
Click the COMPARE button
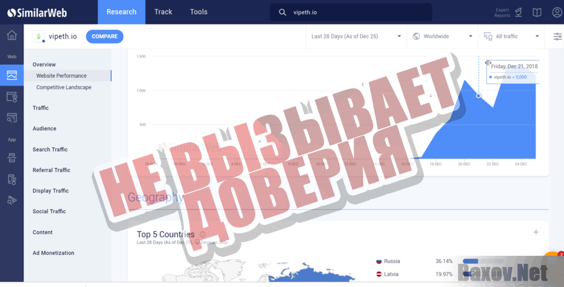click(104, 37)
